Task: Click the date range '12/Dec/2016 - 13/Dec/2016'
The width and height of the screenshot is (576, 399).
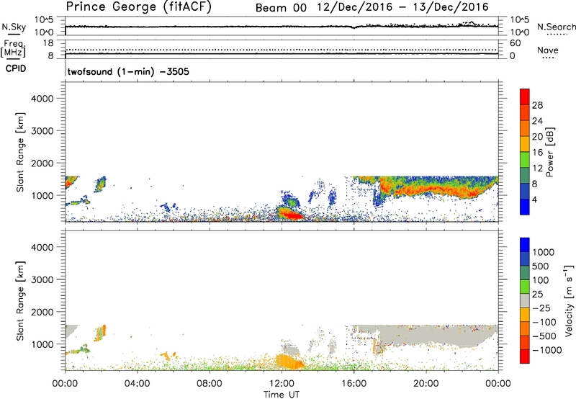Action: click(x=403, y=7)
